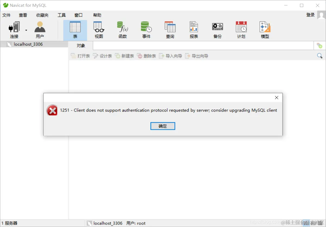326x227 pixels.
Task: Click 用户: root in status bar
Action: pos(136,223)
